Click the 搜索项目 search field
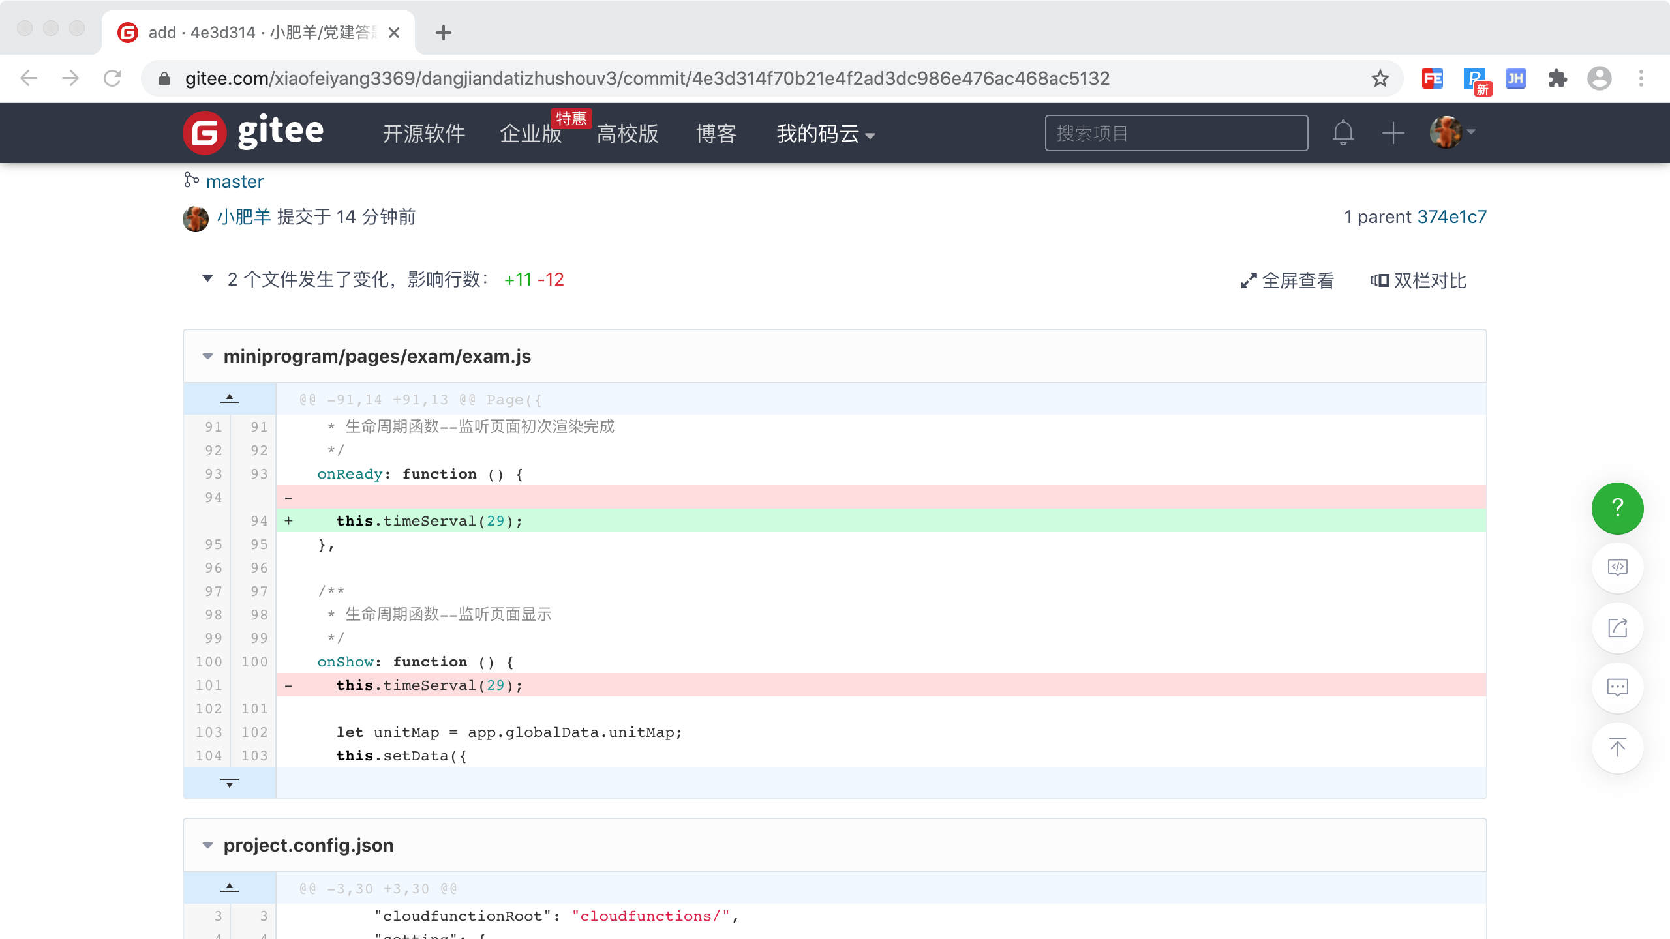The height and width of the screenshot is (939, 1670). [x=1176, y=133]
